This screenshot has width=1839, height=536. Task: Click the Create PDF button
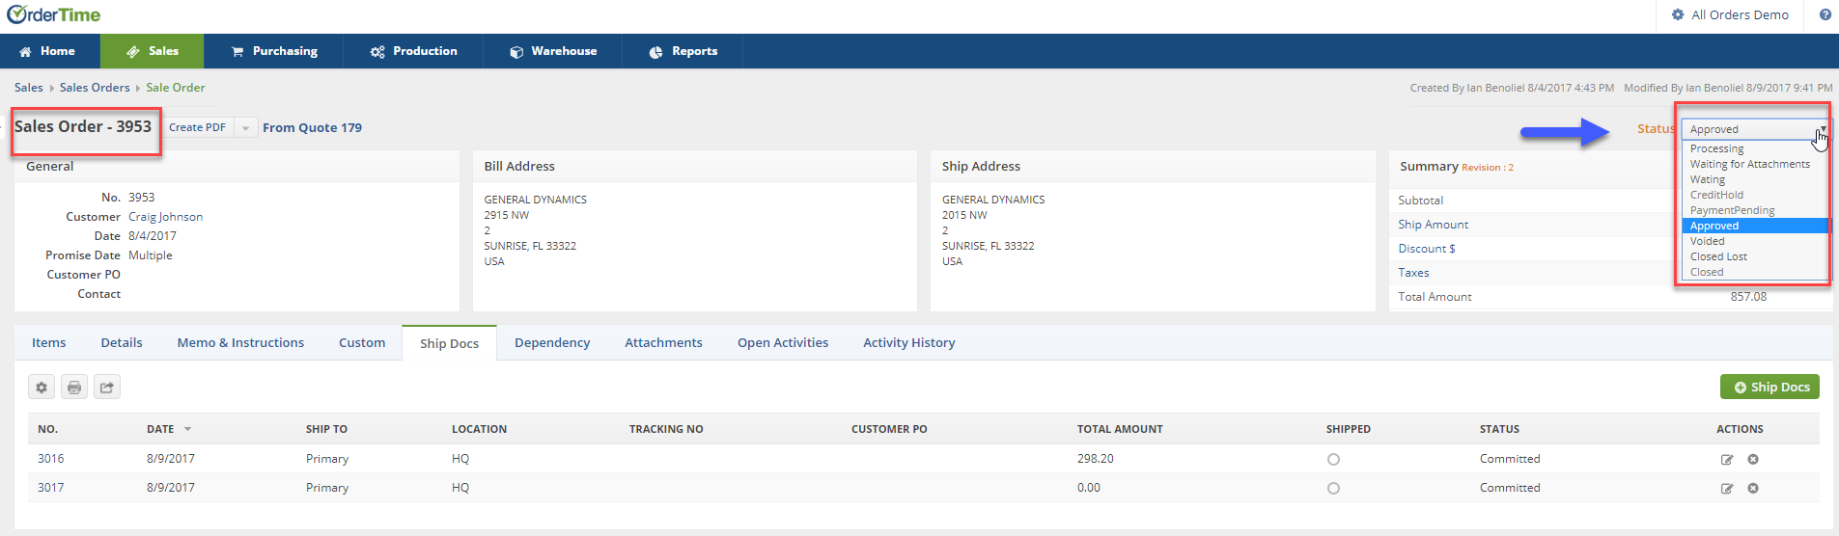198,127
